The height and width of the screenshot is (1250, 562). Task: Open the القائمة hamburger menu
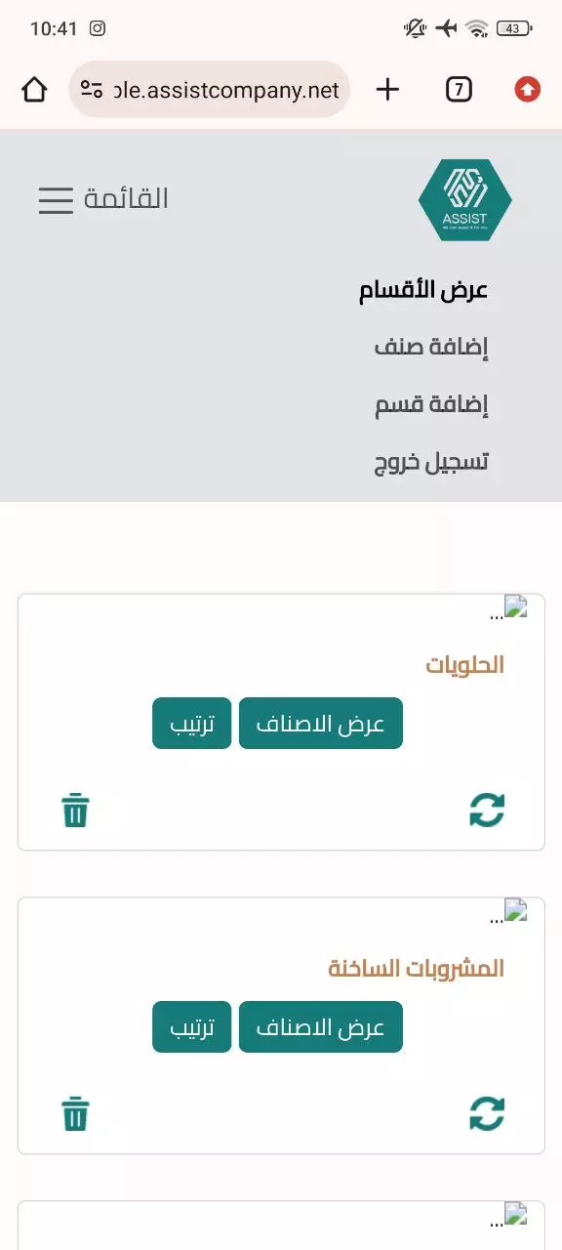pyautogui.click(x=54, y=199)
